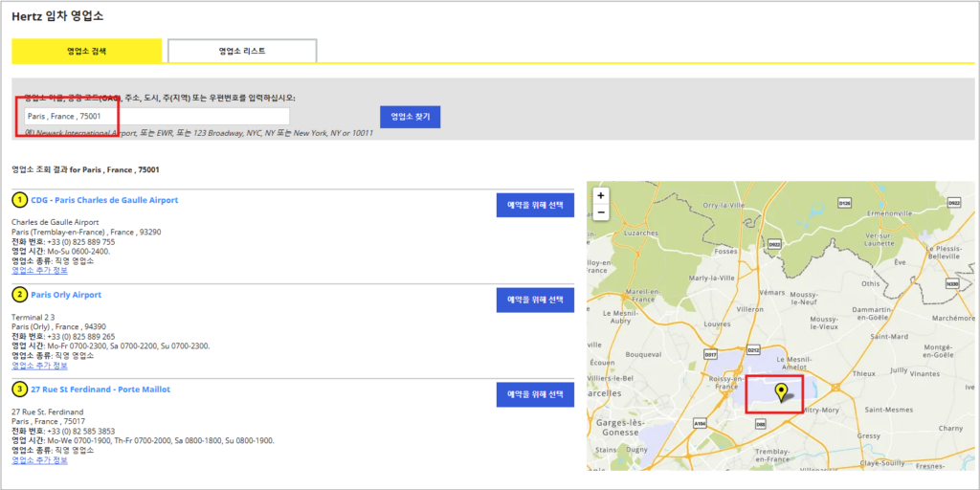Select 27 Rue St Ferdinand for reservation button

pos(535,394)
